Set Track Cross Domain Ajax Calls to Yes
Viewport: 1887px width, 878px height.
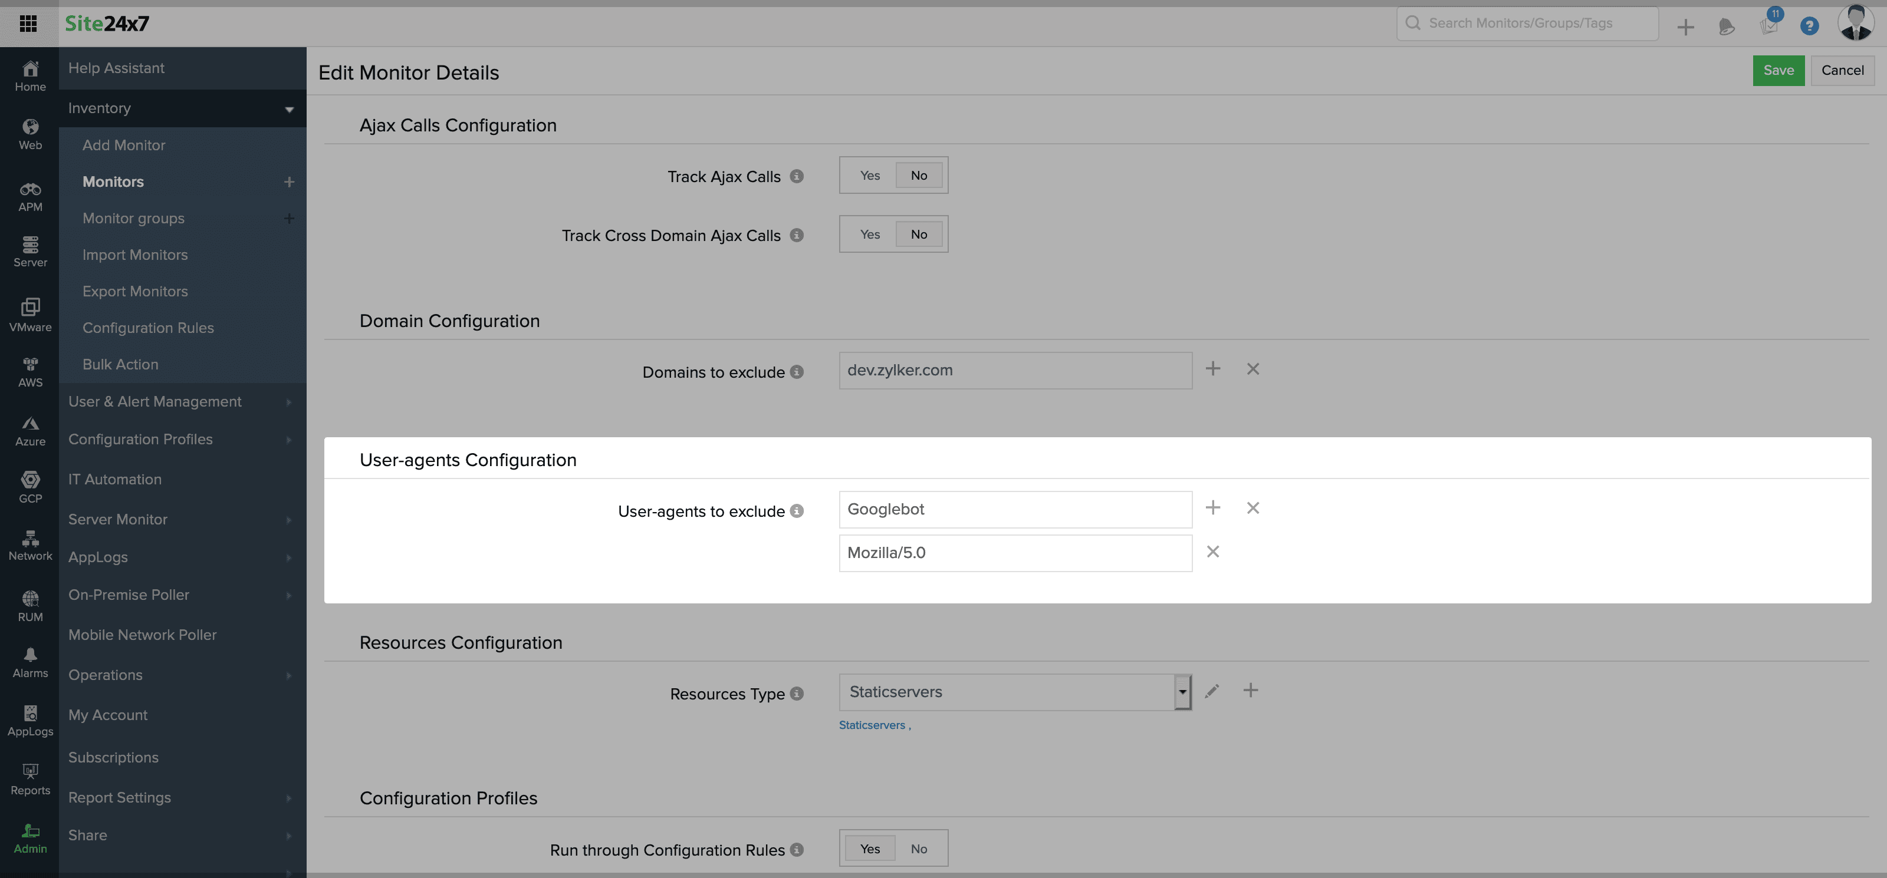(870, 233)
